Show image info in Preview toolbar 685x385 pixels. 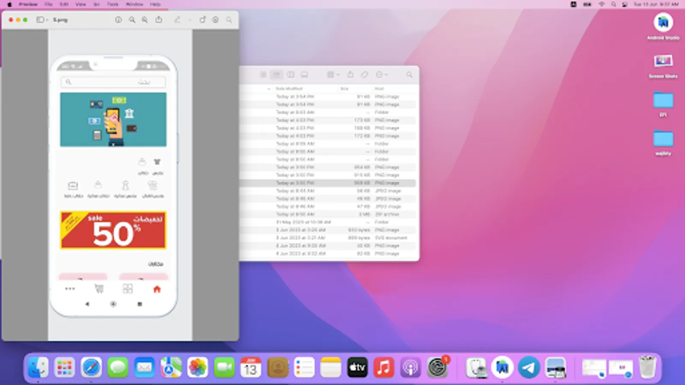point(118,20)
